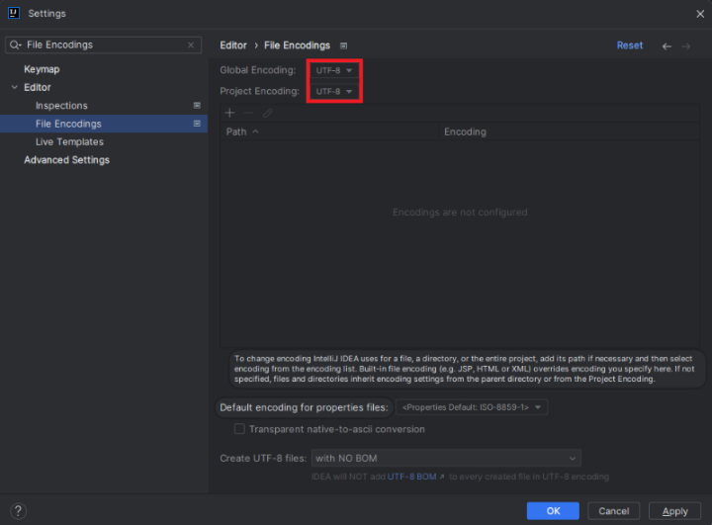Open help with question mark icon
The height and width of the screenshot is (525, 712).
click(18, 511)
